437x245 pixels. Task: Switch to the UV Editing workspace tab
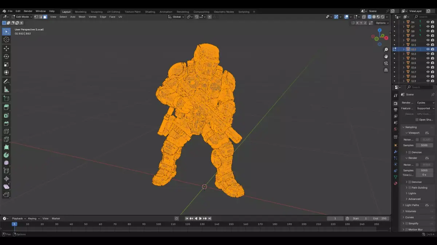(x=113, y=12)
